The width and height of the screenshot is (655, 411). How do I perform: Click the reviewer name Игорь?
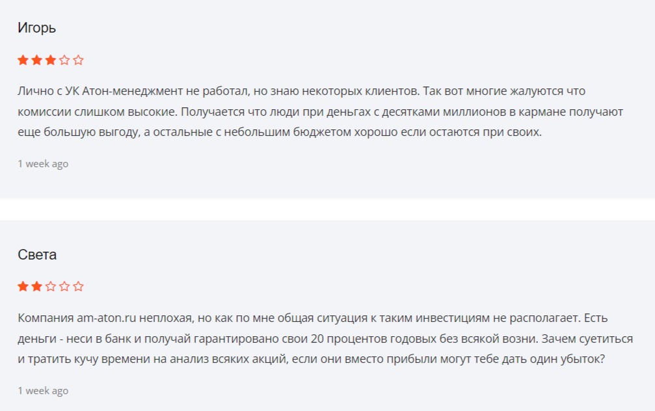37,28
